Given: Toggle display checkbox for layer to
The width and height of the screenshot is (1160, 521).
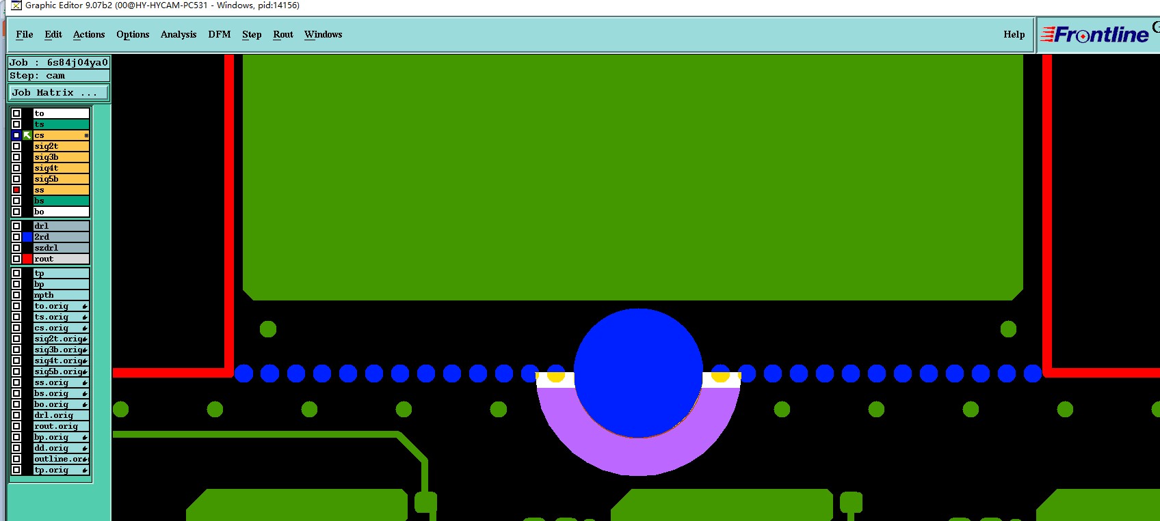Looking at the screenshot, I should click(16, 113).
